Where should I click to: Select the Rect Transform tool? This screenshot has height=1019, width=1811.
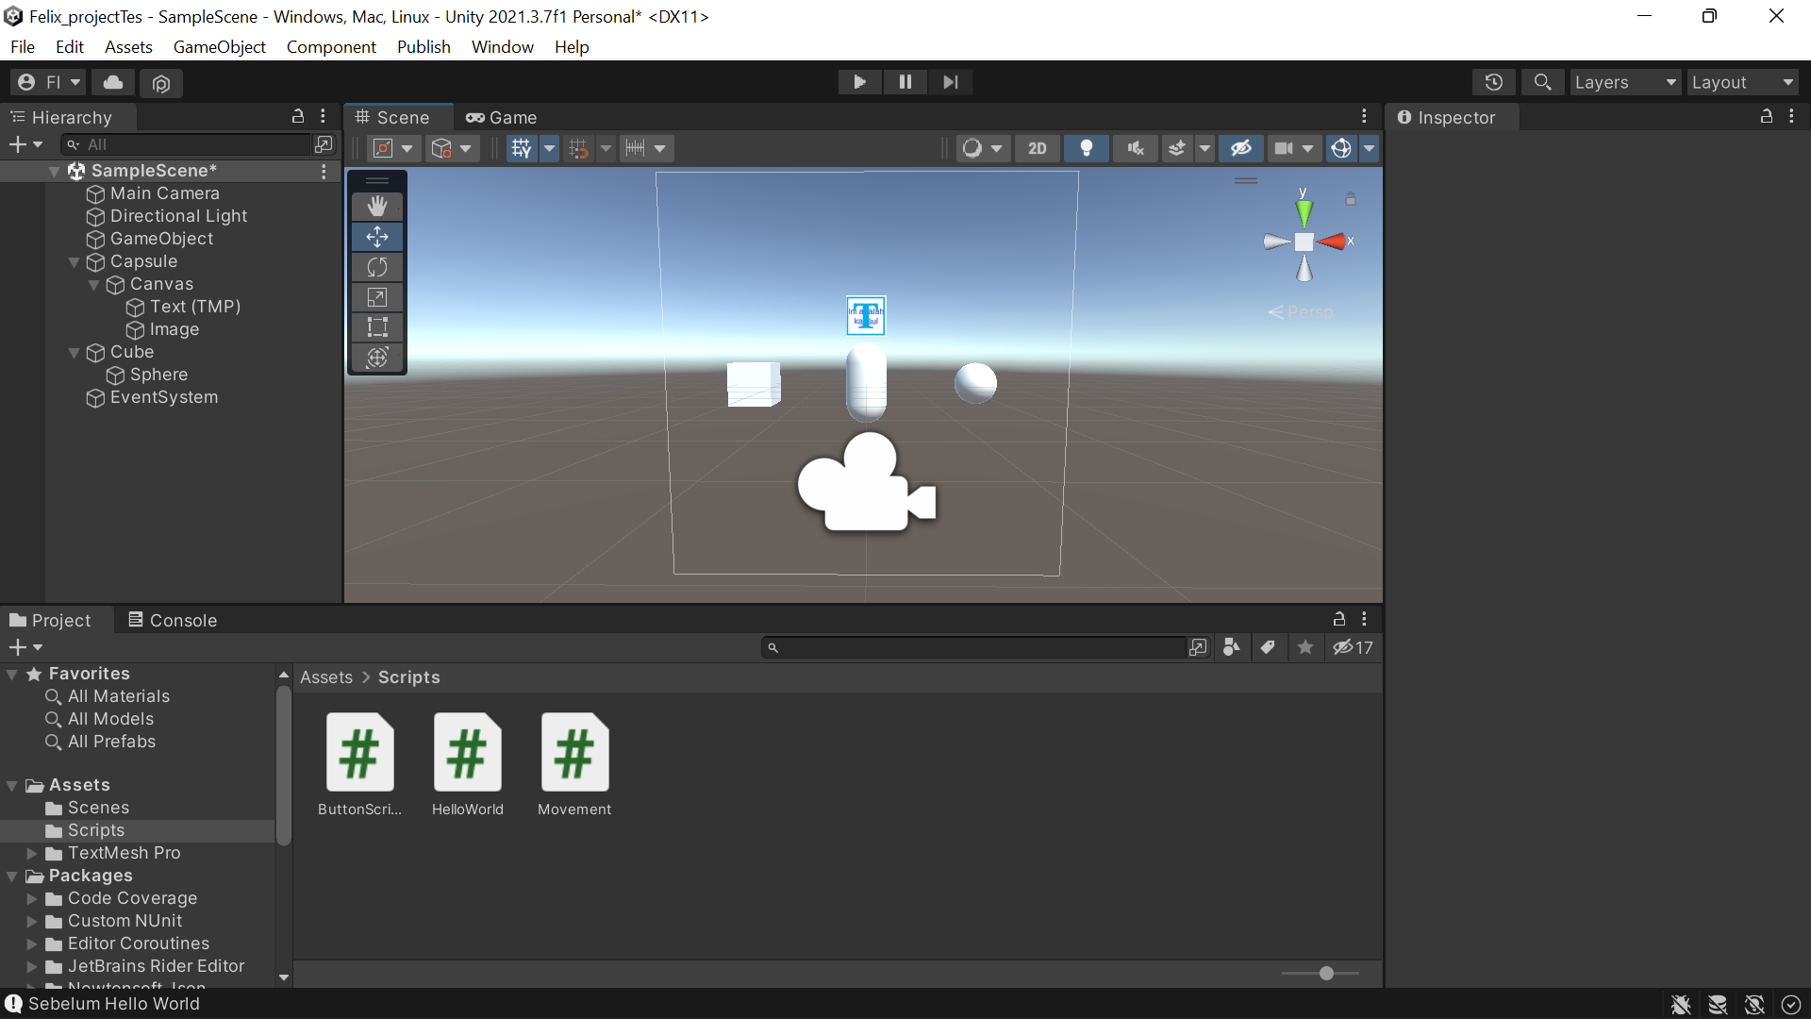coord(377,327)
